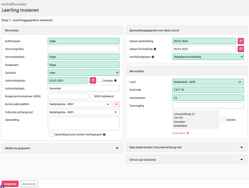
Task: Click accessibility icon in bottom-left corner
Action: 2,186
